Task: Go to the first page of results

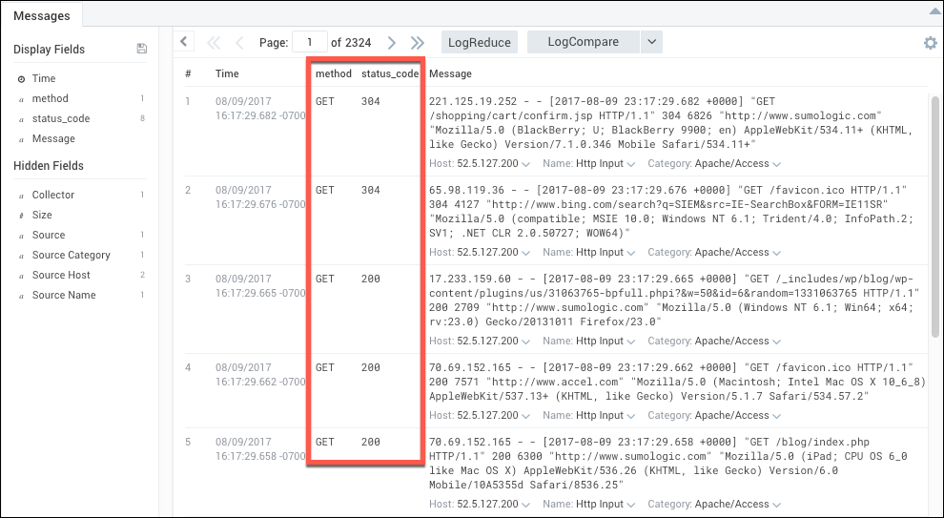Action: (214, 43)
